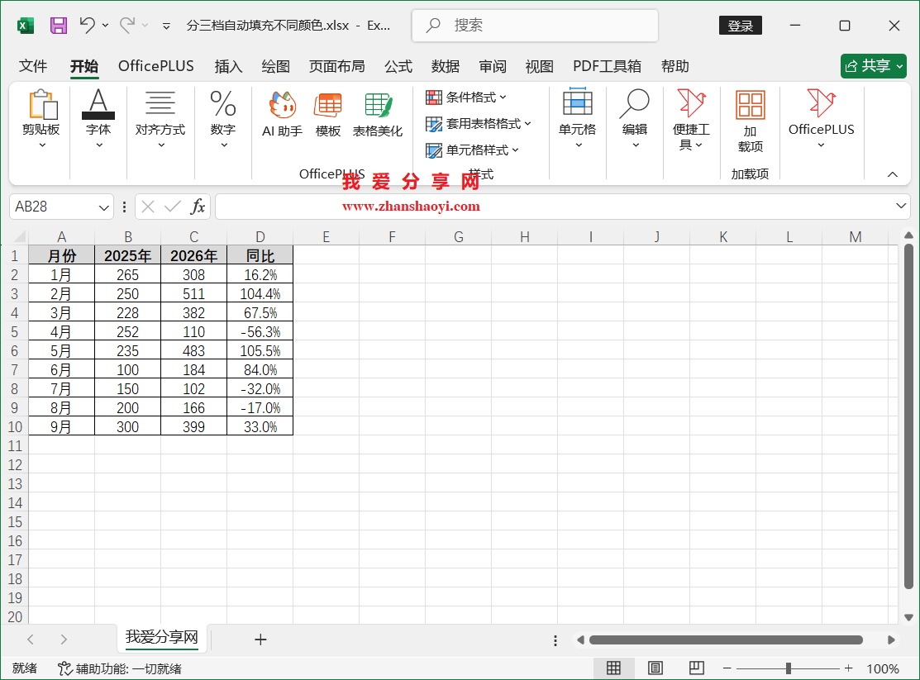This screenshot has width=920, height=680.
Task: Switch to the 页面布局 tab
Action: 336,66
